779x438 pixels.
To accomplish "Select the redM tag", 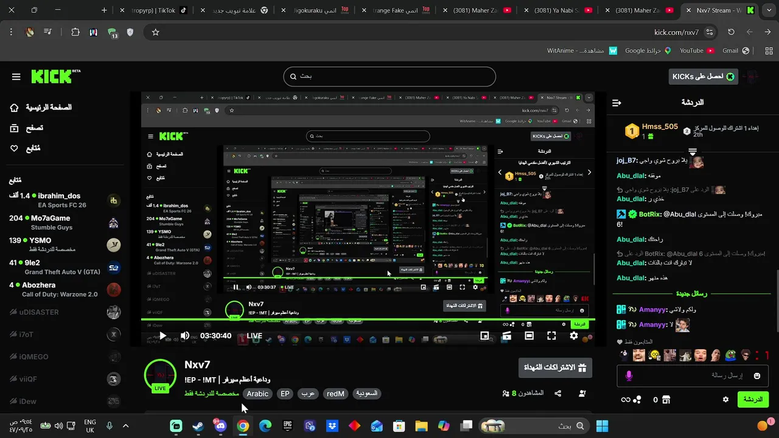I will coord(335,394).
